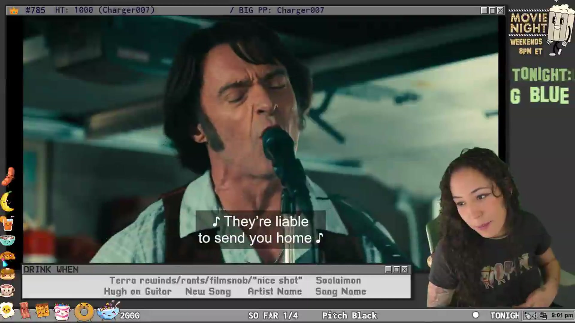This screenshot has width=575, height=323.
Task: Click the 'DRINK WHEN' window title
Action: [x=51, y=269]
